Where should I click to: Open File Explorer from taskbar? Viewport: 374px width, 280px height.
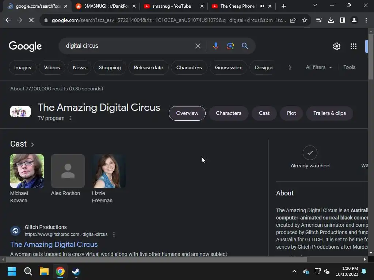pos(44,271)
